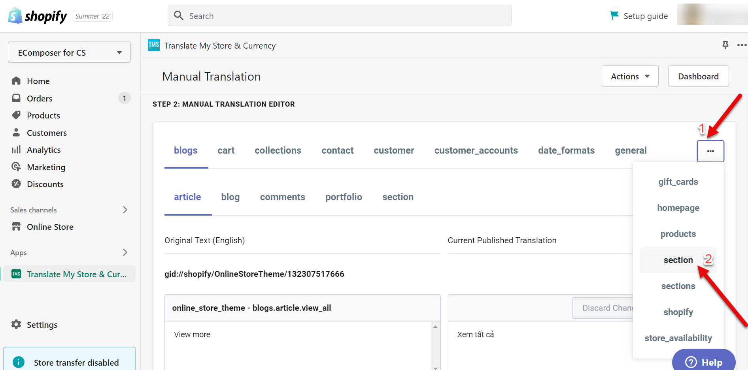The height and width of the screenshot is (370, 748).
Task: Click the Shopify logo
Action: [37, 16]
